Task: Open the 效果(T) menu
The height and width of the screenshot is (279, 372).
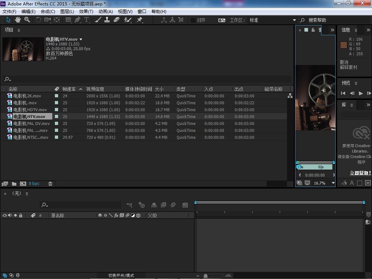Action: click(x=86, y=12)
